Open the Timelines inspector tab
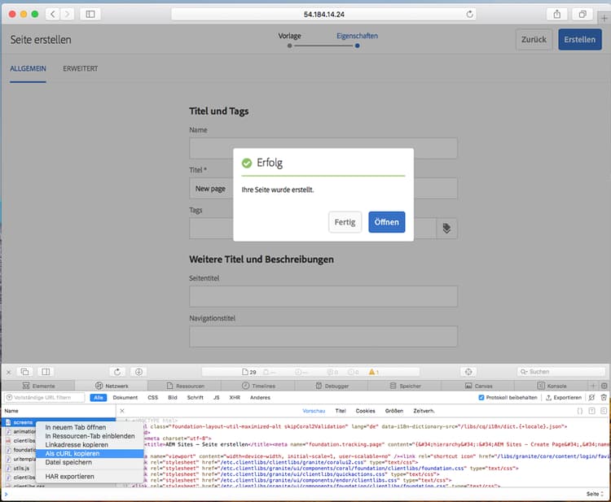 [258, 386]
